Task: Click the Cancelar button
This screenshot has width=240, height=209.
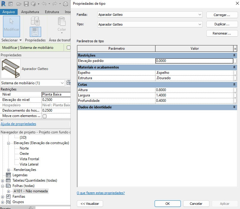Action: [x=196, y=204]
